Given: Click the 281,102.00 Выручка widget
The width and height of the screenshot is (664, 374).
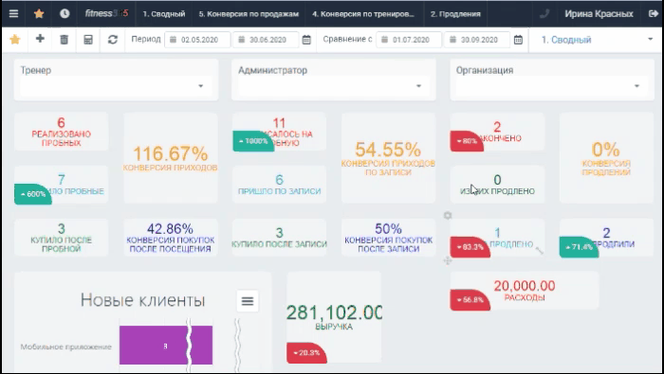Looking at the screenshot, I should tap(334, 317).
